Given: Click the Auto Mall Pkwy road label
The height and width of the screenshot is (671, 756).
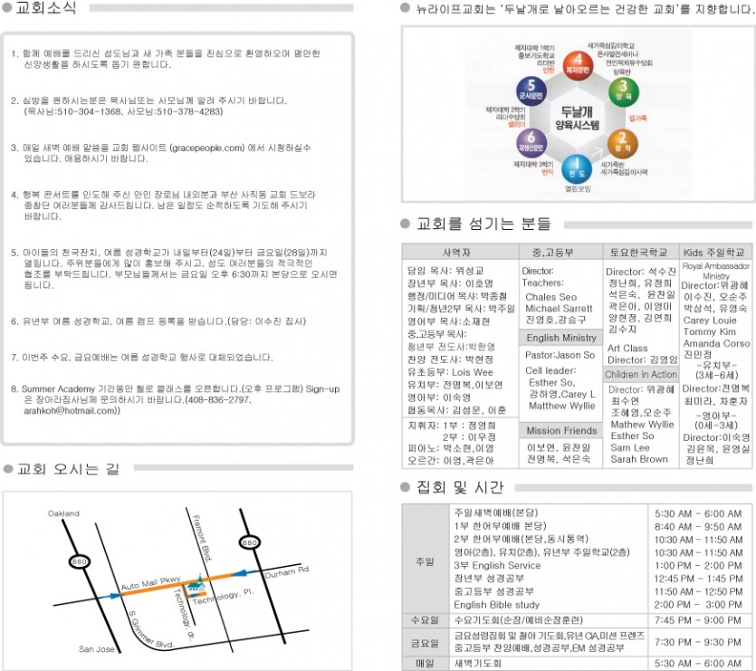Looking at the screenshot, I should click(150, 583).
